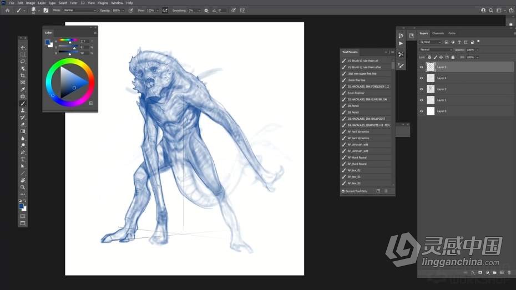
Task: Select the Layer 3 thumbnail
Action: (x=431, y=89)
